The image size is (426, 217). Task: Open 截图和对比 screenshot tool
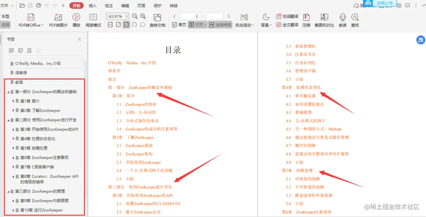[x=324, y=21]
